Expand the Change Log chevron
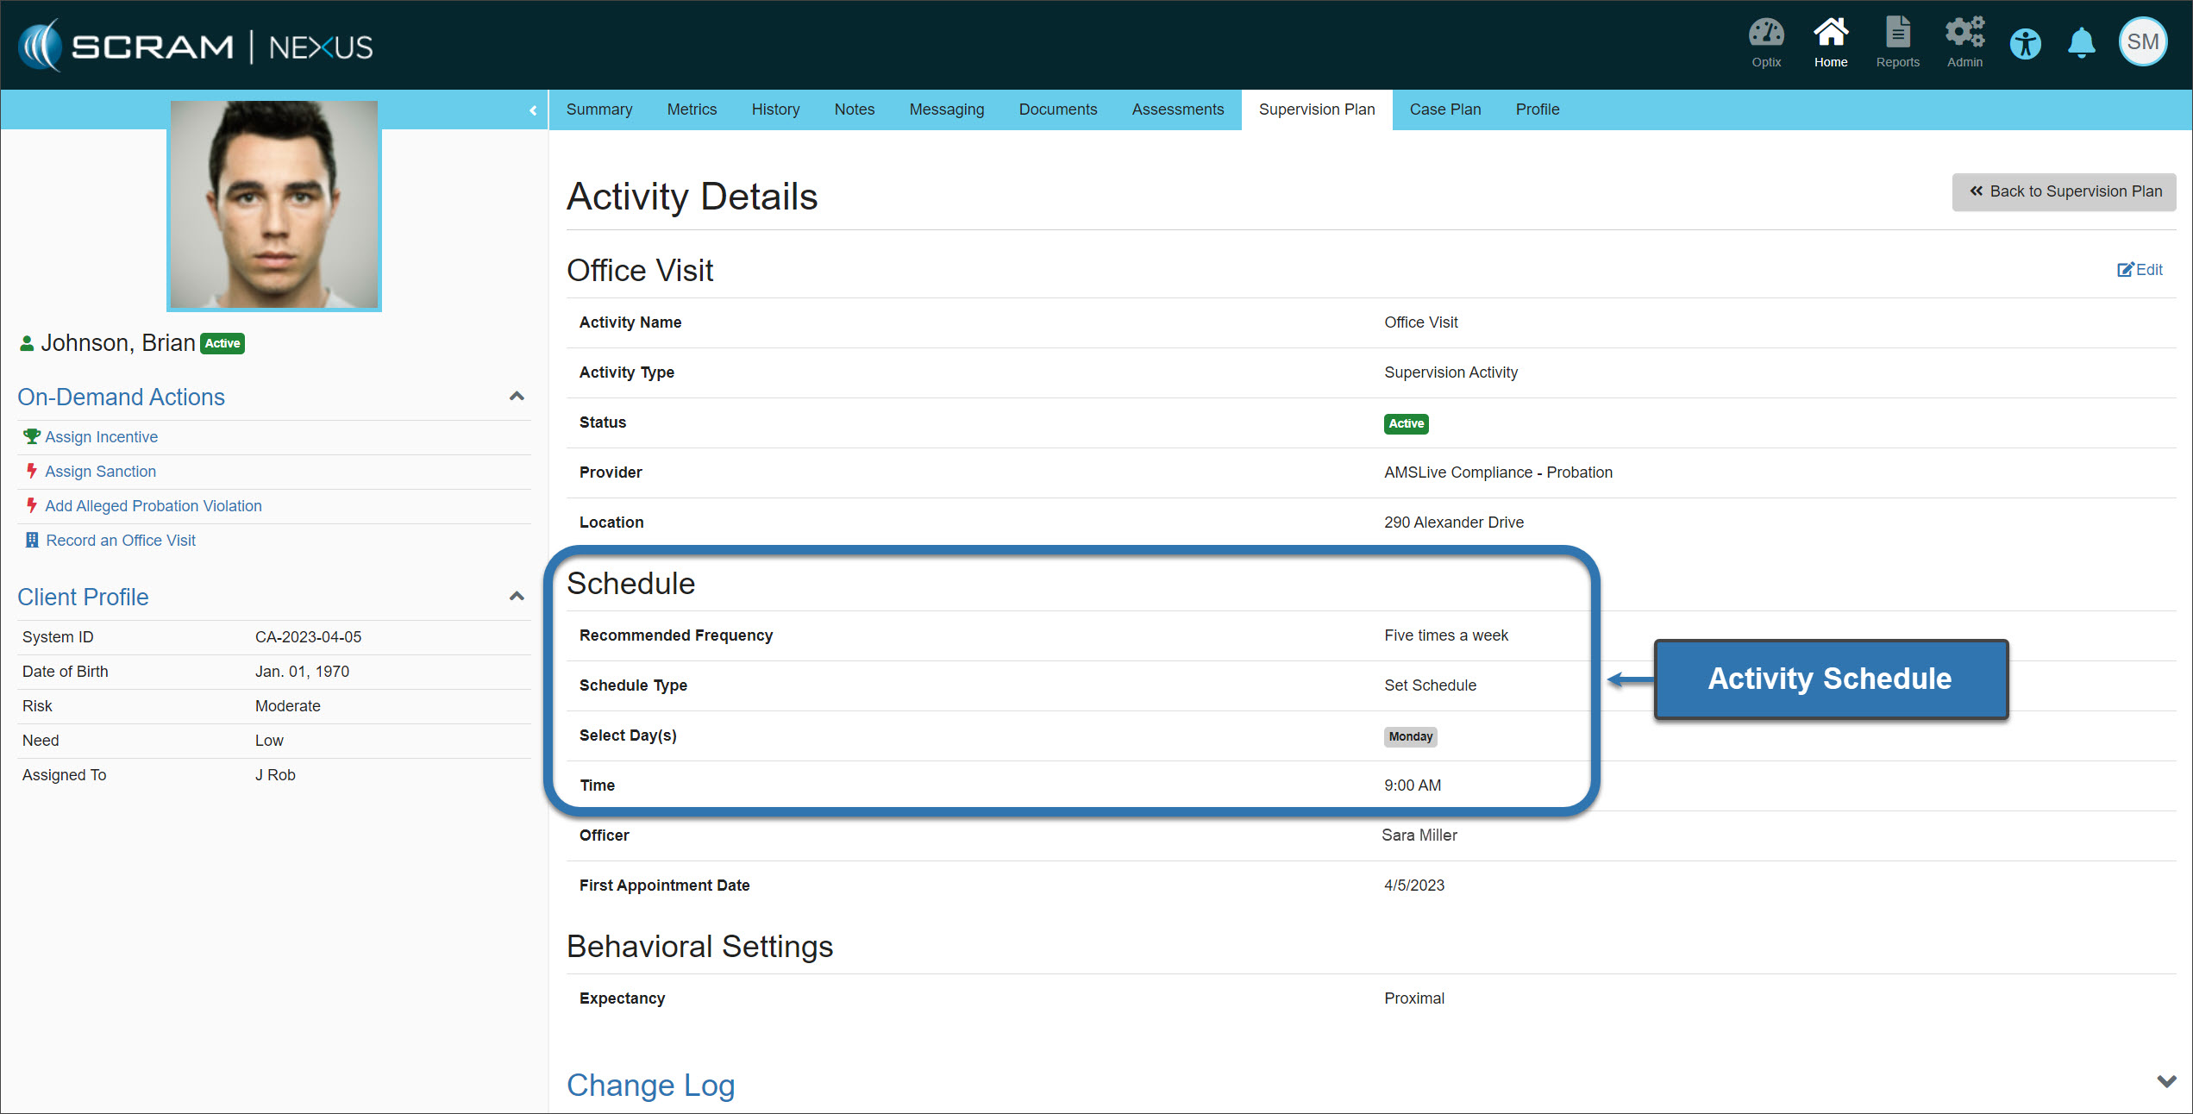Viewport: 2193px width, 1114px height. pyautogui.click(x=2165, y=1081)
